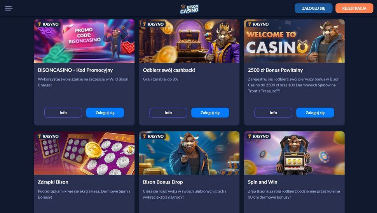Open Info for BISONCASINO Kod Promocyjny
The width and height of the screenshot is (377, 213).
pos(63,113)
